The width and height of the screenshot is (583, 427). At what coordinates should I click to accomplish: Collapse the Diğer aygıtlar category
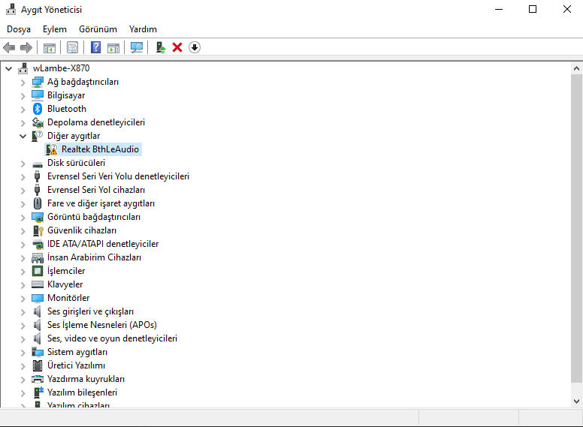(x=23, y=137)
